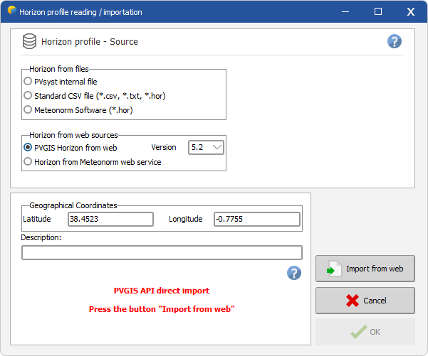Click the 'Version' label

[x=164, y=147]
